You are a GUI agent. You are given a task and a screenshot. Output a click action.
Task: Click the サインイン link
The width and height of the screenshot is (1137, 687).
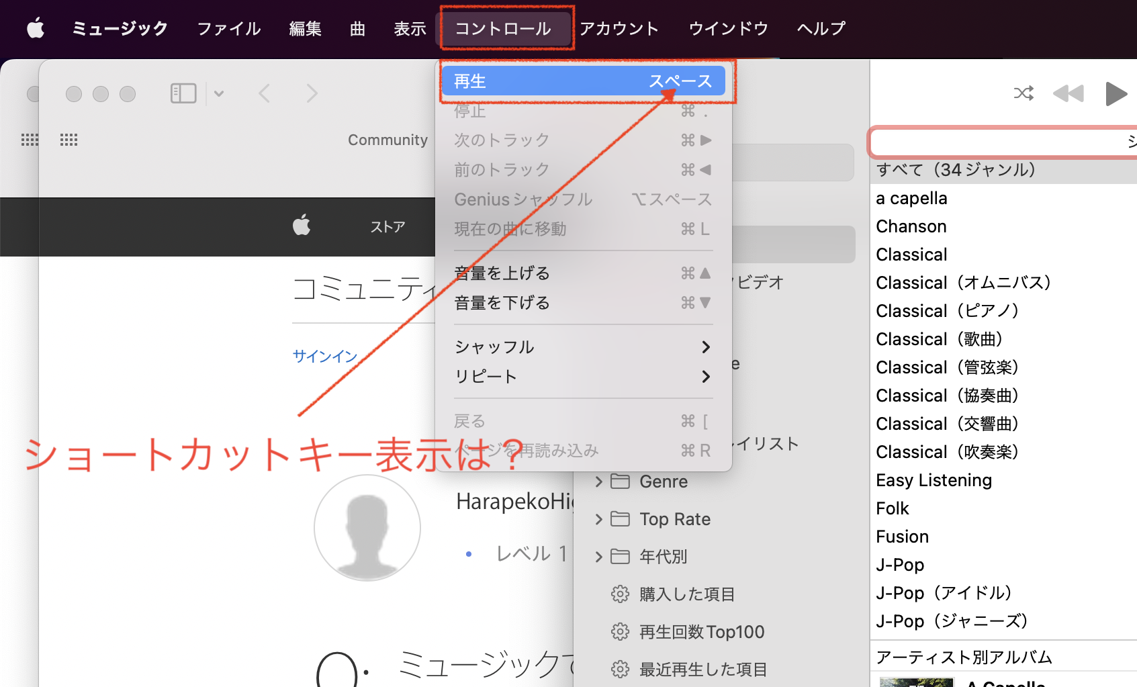[325, 356]
